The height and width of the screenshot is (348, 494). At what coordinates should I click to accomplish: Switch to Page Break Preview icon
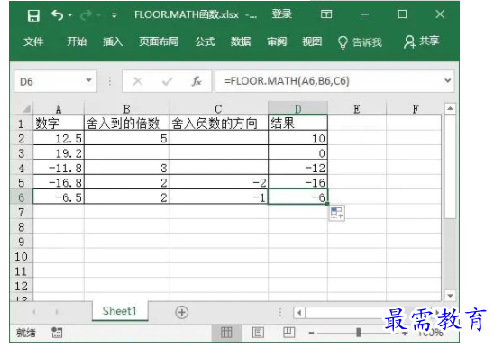(288, 333)
